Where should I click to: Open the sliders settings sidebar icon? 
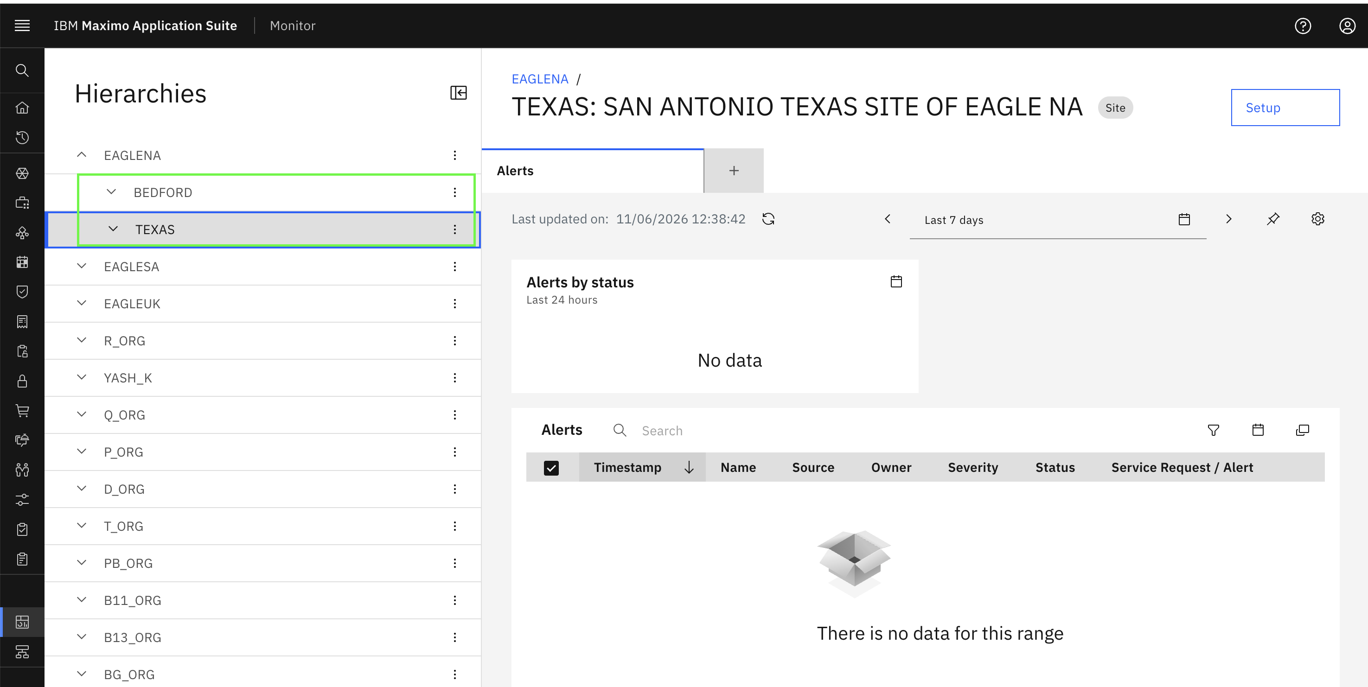coord(22,500)
